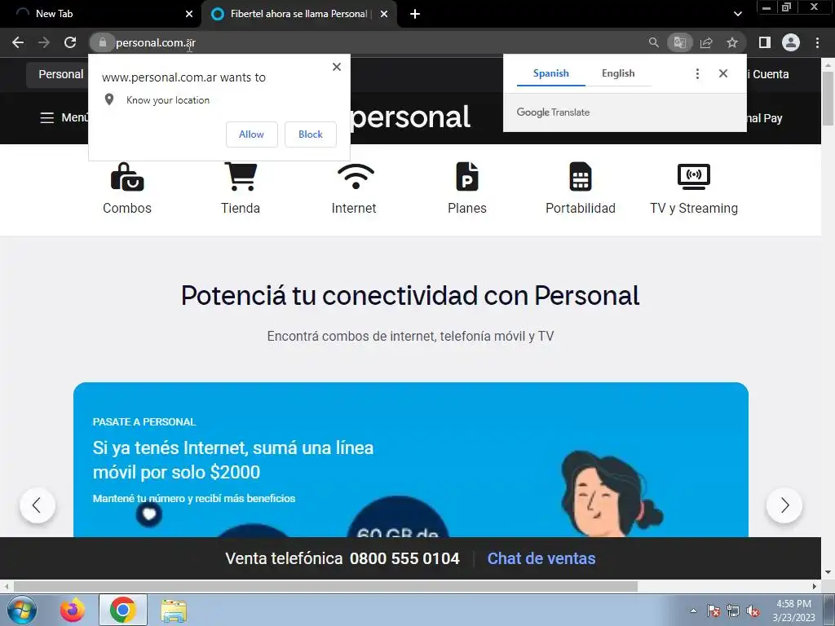The height and width of the screenshot is (626, 835).
Task: Expand the tab search dropdown arrow
Action: (737, 14)
